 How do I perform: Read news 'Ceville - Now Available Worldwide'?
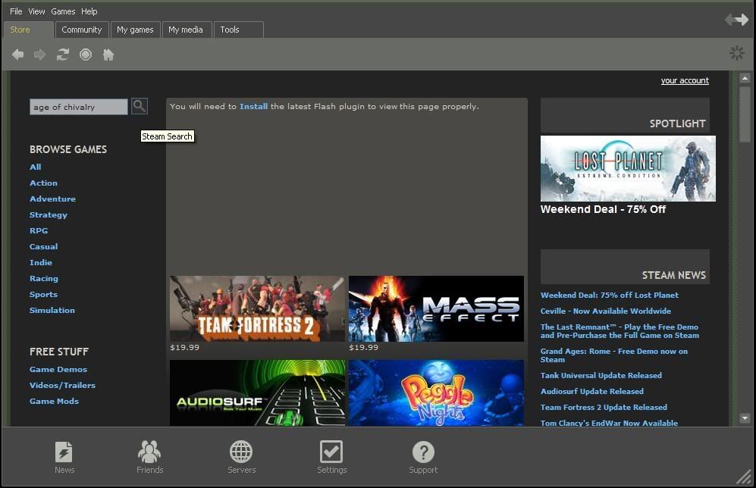pos(606,311)
